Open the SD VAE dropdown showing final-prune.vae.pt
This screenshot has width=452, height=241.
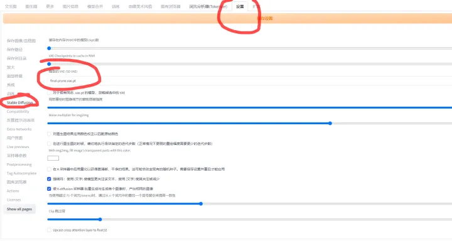pyautogui.click(x=249, y=81)
